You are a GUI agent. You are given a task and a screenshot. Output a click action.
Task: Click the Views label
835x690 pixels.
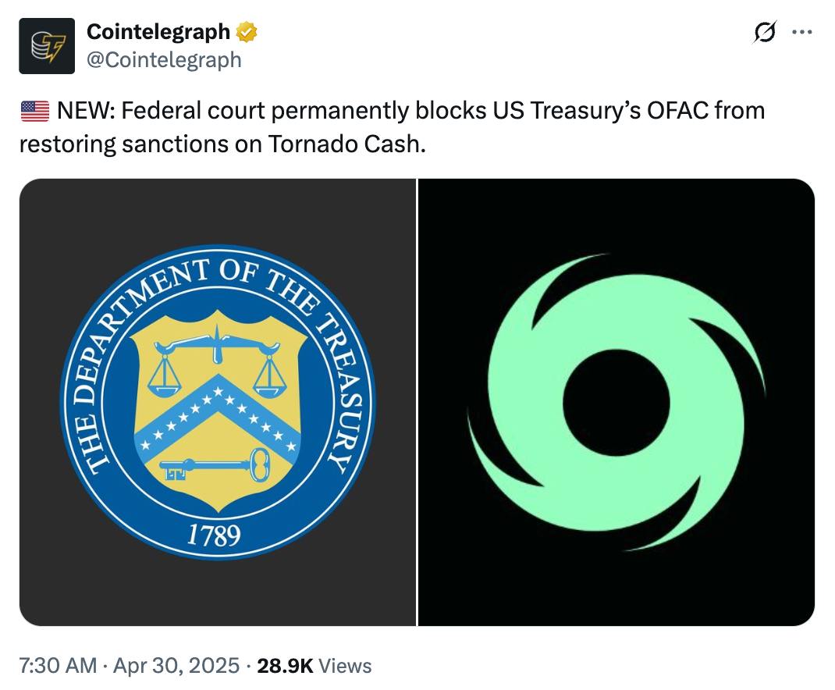(345, 666)
